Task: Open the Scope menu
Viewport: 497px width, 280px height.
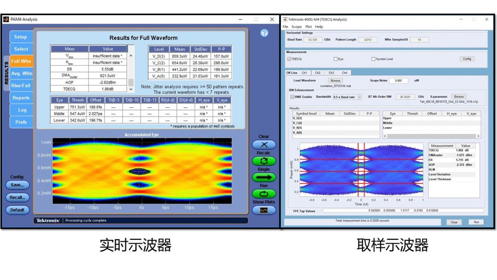Action: coord(296,27)
